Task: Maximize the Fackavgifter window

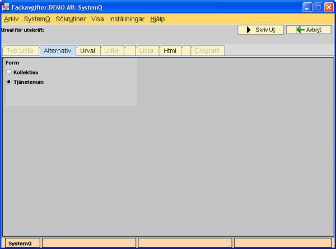Action: coord(318,7)
